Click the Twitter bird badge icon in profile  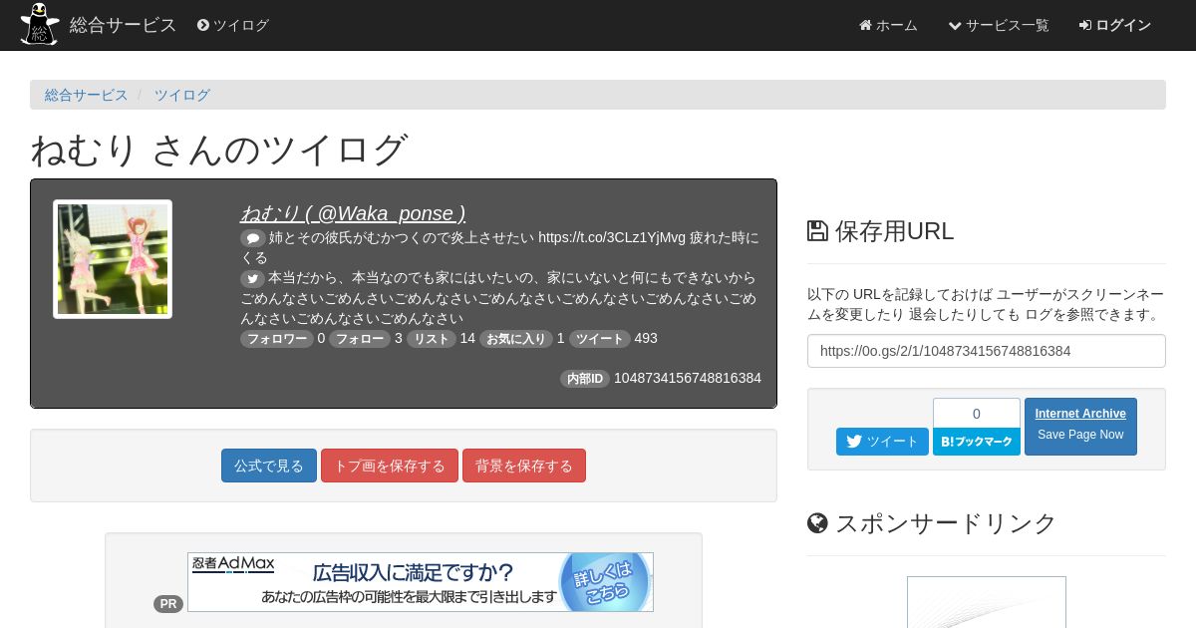coord(252,278)
